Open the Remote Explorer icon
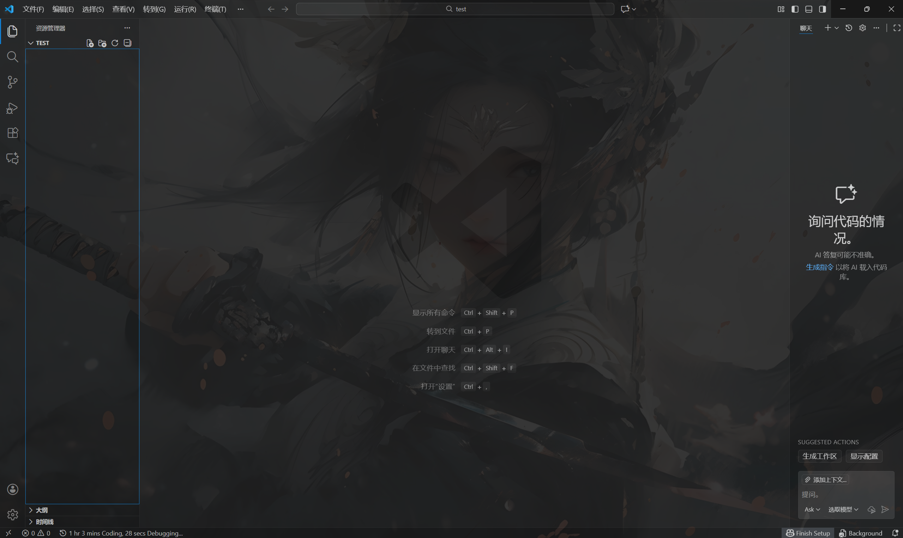The image size is (903, 538). (x=12, y=158)
